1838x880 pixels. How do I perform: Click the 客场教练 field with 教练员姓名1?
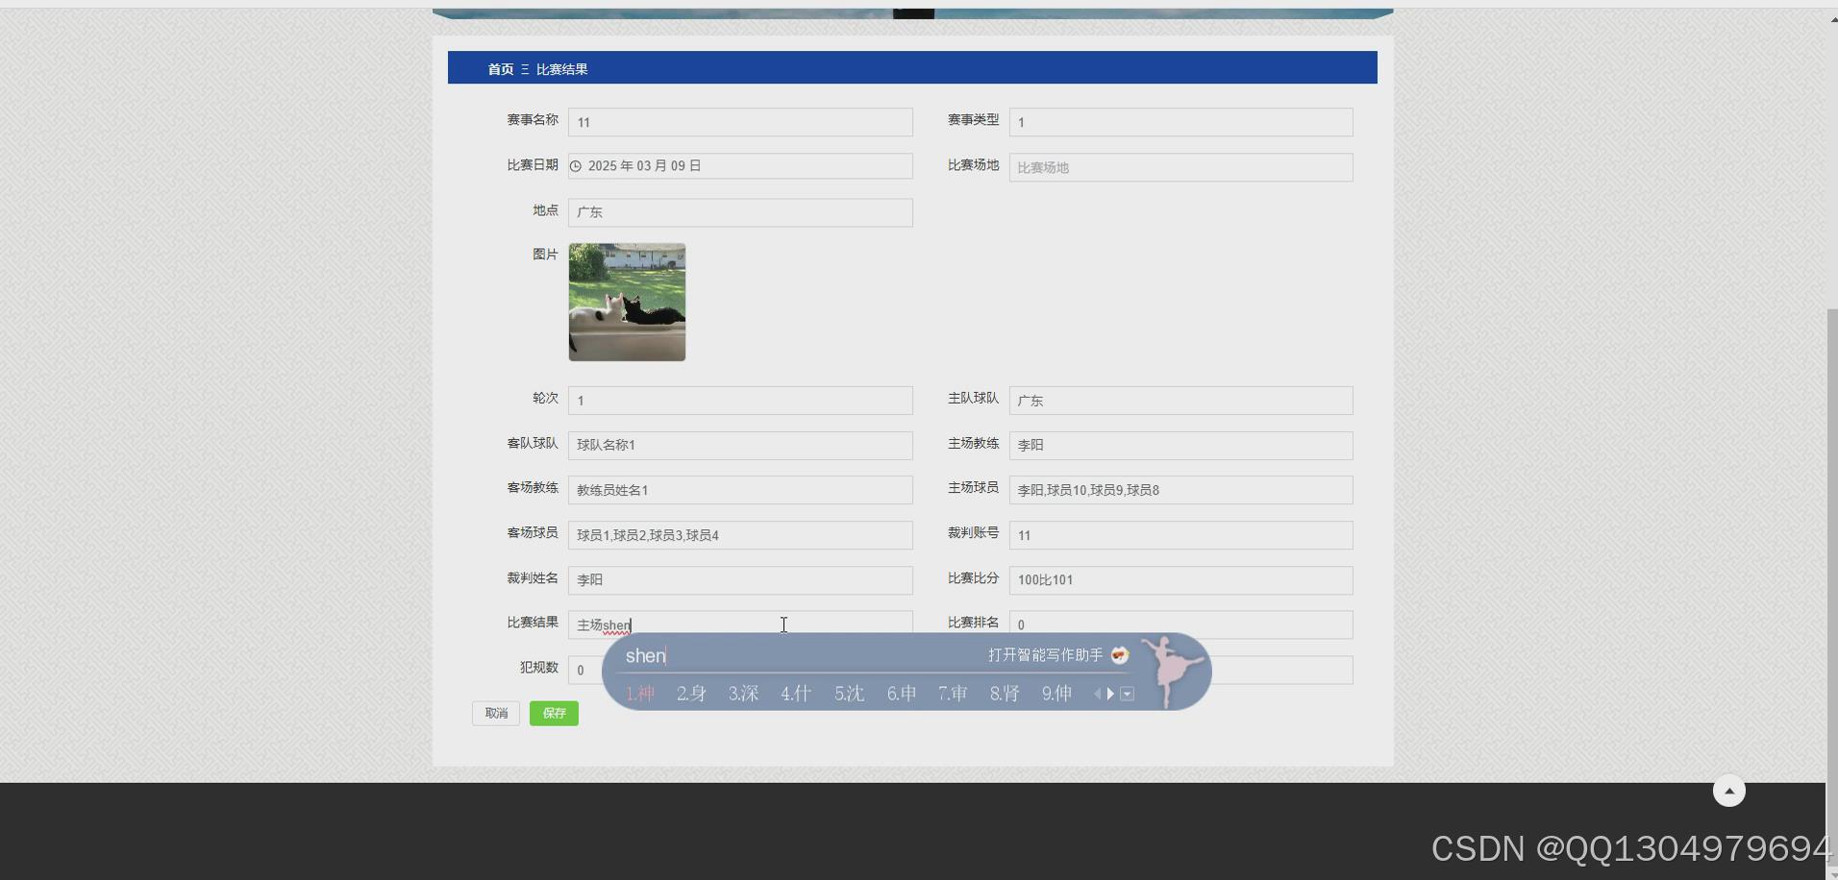[x=740, y=490]
